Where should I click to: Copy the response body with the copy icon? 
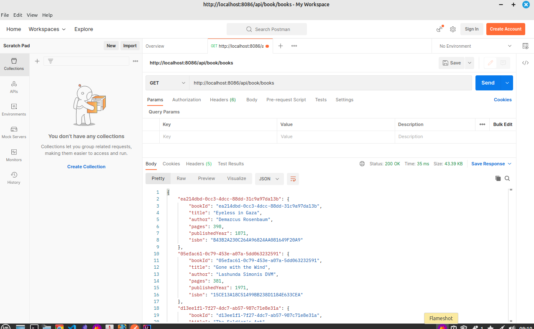point(498,178)
